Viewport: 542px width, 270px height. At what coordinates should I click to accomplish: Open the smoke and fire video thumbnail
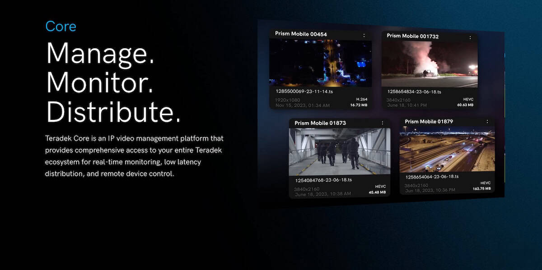tap(430, 64)
